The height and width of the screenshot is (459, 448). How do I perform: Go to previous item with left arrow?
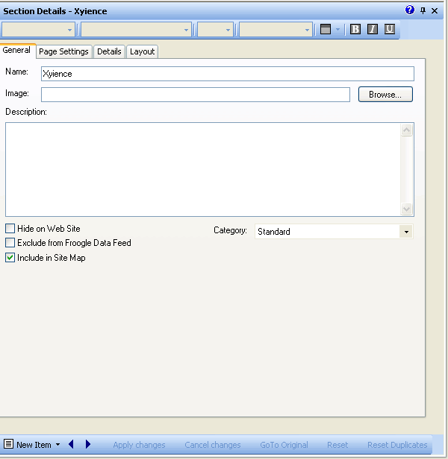71,444
